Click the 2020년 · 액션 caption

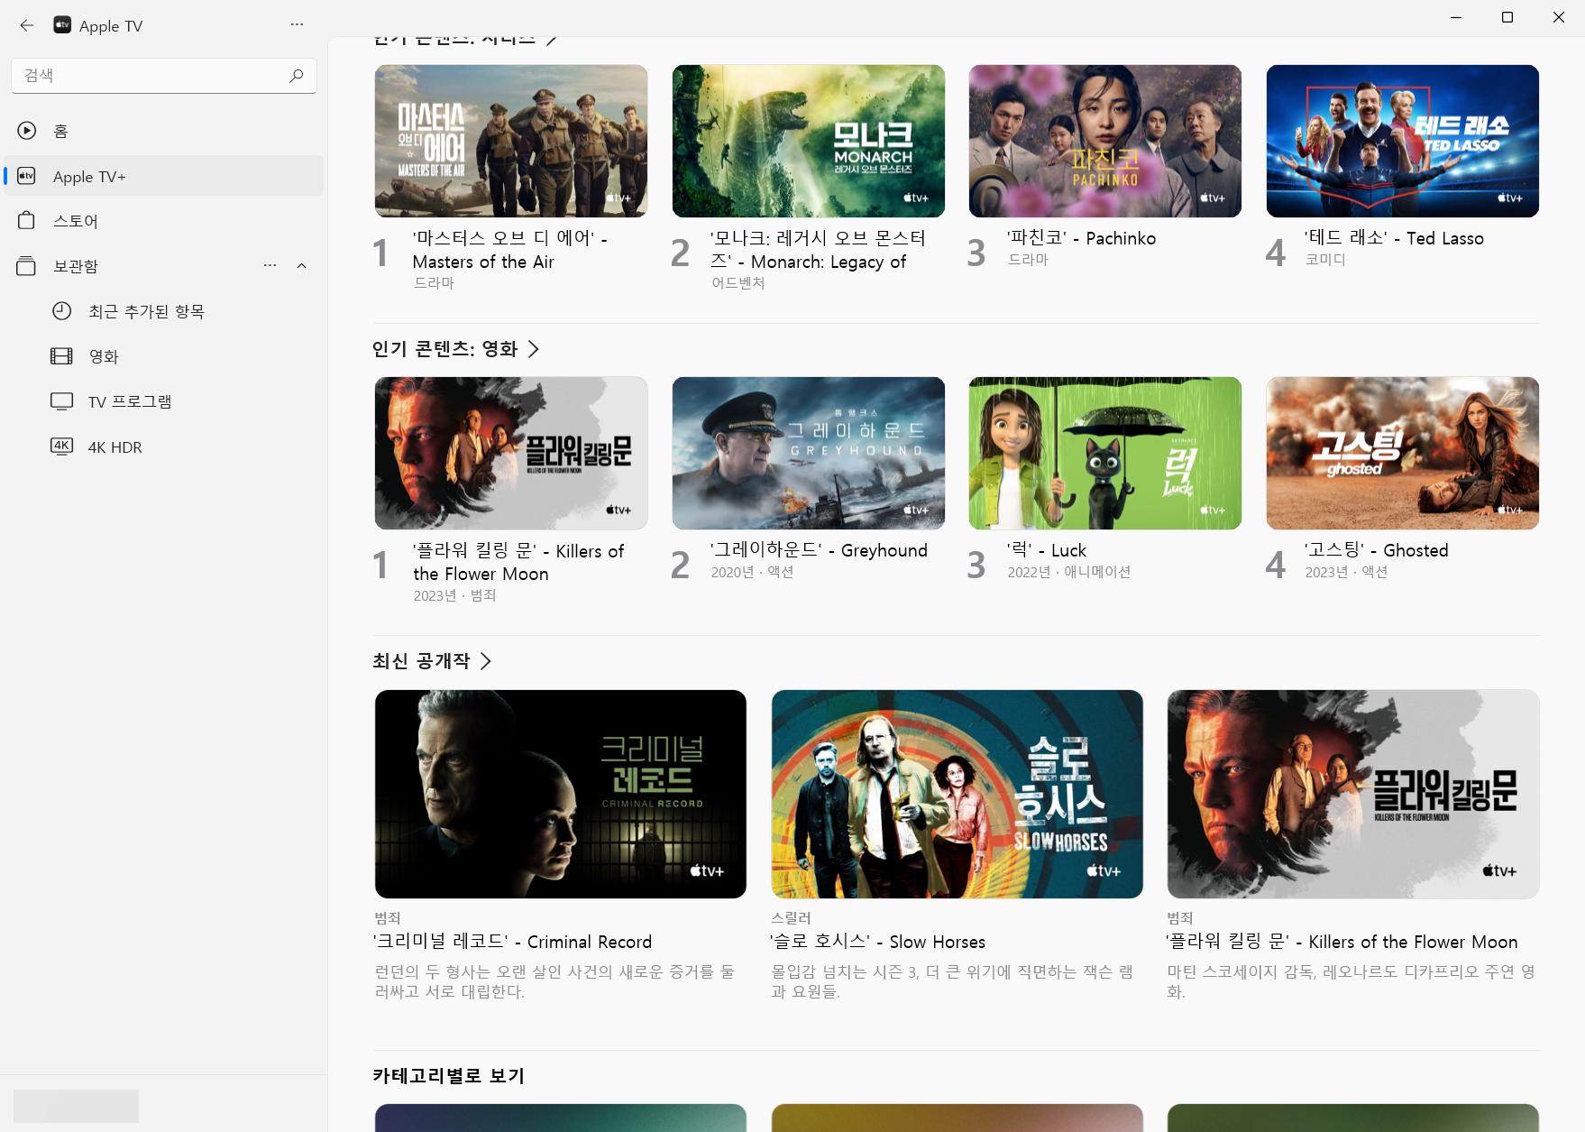pyautogui.click(x=752, y=572)
